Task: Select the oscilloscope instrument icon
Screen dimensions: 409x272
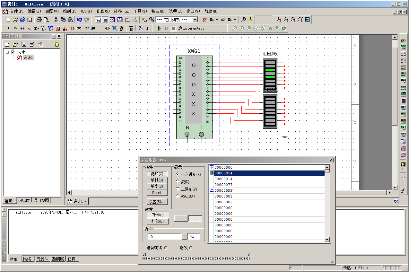Action: pos(403,60)
